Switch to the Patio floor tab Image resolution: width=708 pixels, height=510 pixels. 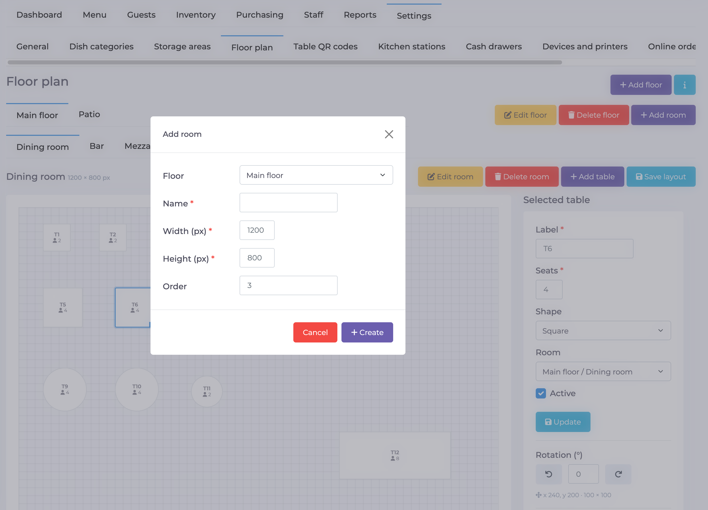point(89,114)
